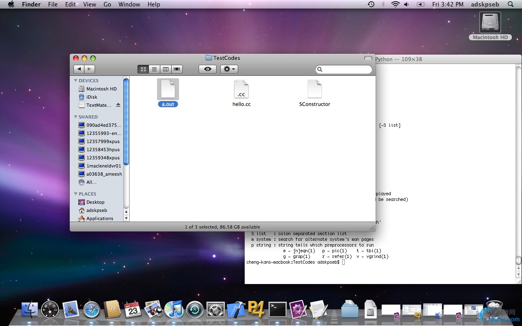Select the hello.cc file icon

(x=241, y=90)
